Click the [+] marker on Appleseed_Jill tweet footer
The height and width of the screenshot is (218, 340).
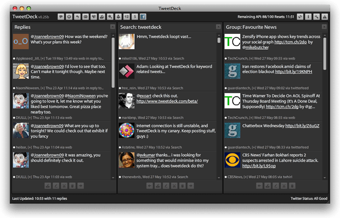[43, 58]
